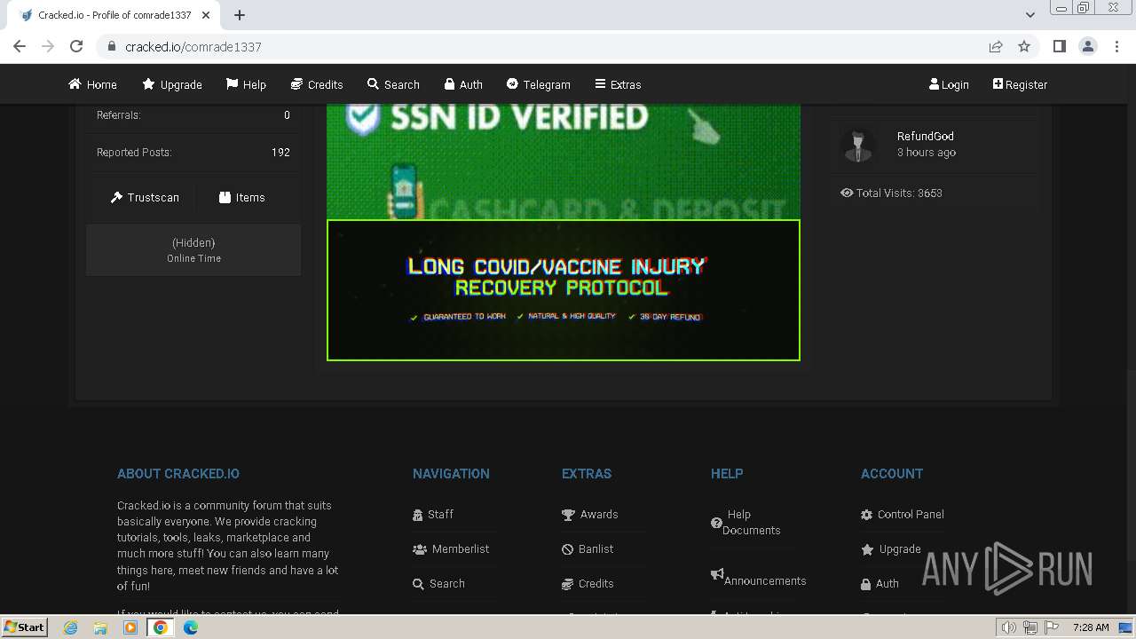Open the Windows Start menu
This screenshot has height=639, width=1136.
coord(25,627)
